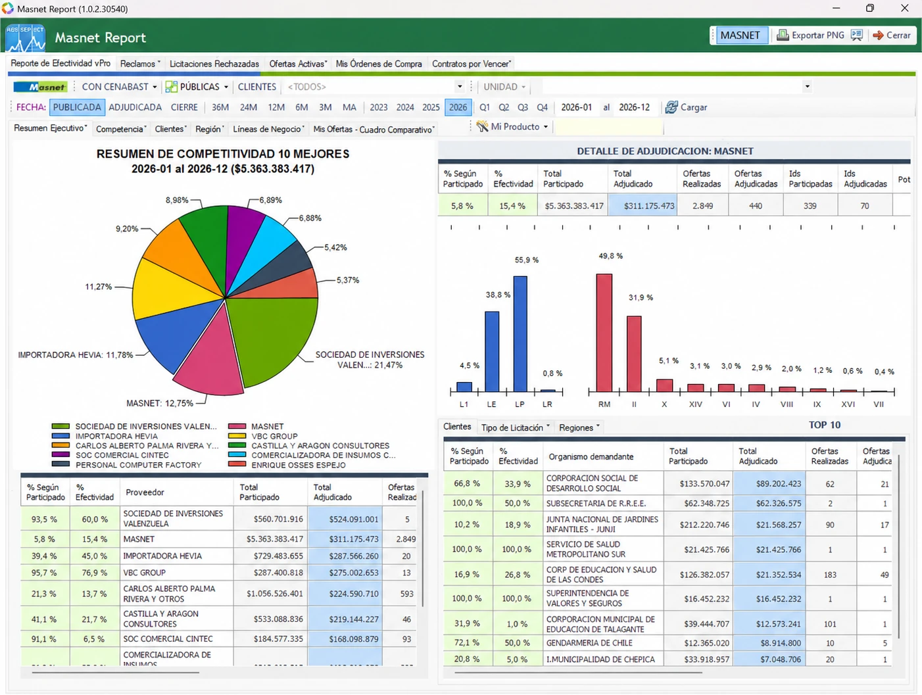Screen dimensions: 922x695
Task: Select the 2025 year filter
Action: [431, 107]
